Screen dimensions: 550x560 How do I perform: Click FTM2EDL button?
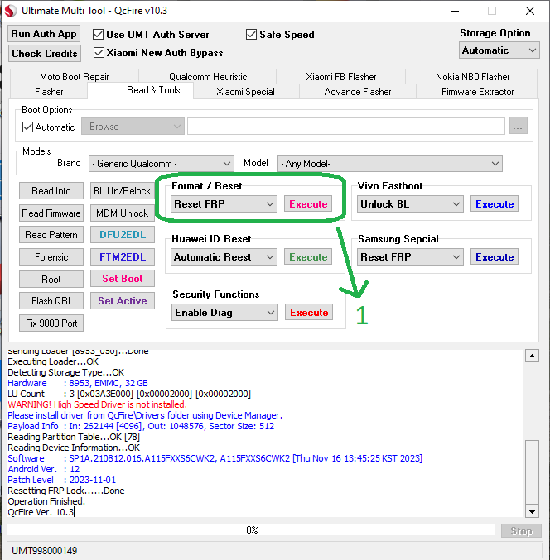123,256
